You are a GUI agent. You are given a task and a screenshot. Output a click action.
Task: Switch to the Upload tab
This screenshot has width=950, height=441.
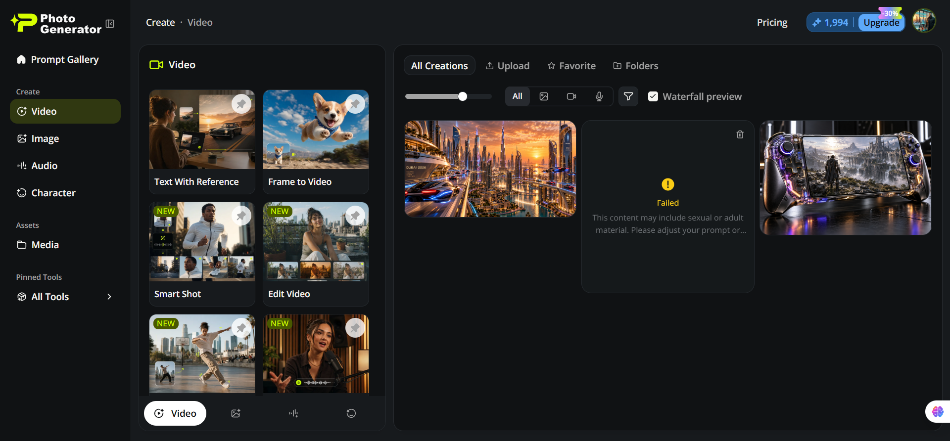click(508, 66)
